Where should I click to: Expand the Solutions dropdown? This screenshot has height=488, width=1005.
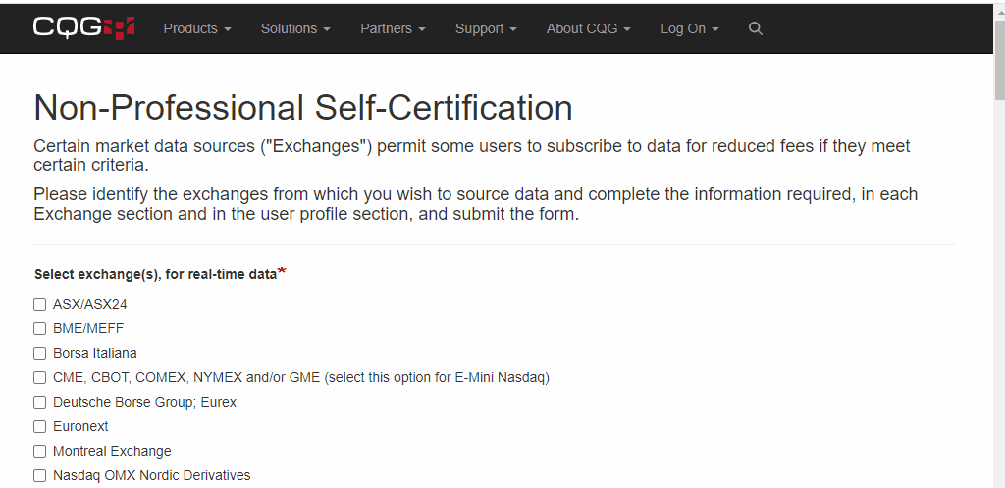tap(295, 28)
